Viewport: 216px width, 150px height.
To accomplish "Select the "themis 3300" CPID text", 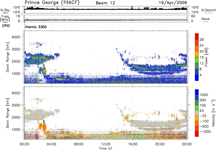I will click(36, 27).
